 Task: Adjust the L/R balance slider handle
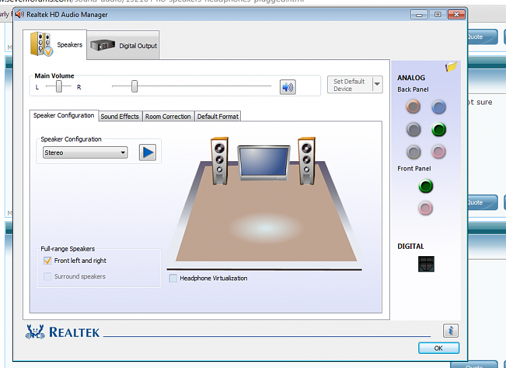(59, 86)
